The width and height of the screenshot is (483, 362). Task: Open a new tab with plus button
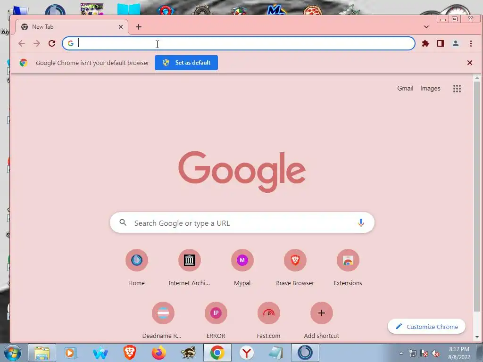(x=139, y=27)
